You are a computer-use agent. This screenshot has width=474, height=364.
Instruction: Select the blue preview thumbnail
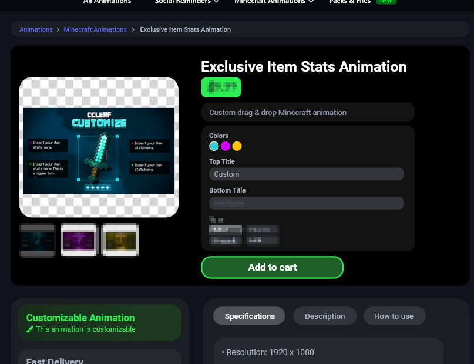pos(38,241)
